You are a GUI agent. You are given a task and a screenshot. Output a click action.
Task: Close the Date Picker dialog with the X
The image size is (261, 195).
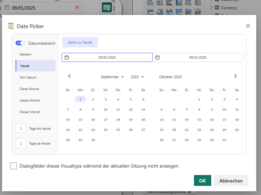(248, 26)
